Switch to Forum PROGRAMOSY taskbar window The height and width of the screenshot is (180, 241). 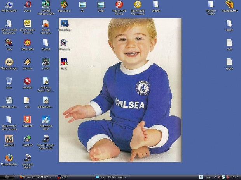pos(35,177)
